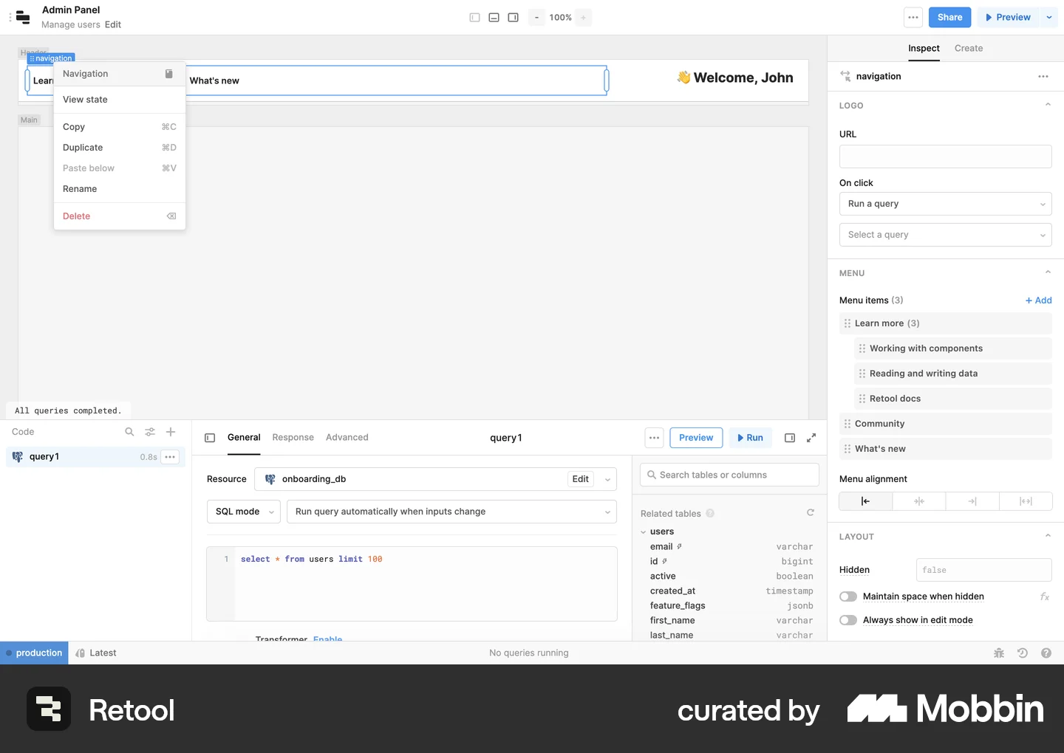
Task: Toggle the query editor sidebar icon
Action: 210,438
